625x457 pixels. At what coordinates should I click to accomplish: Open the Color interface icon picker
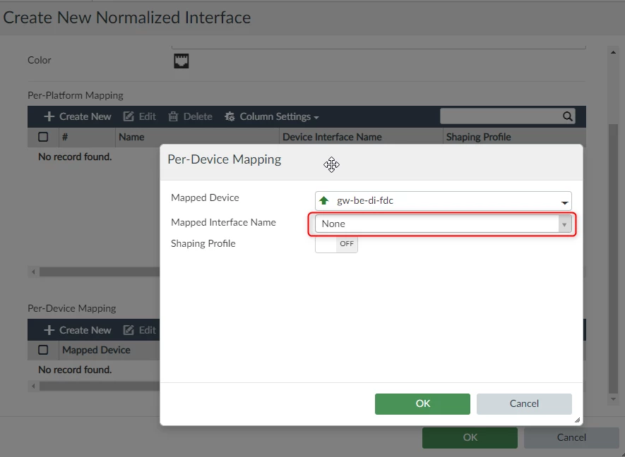pyautogui.click(x=181, y=61)
